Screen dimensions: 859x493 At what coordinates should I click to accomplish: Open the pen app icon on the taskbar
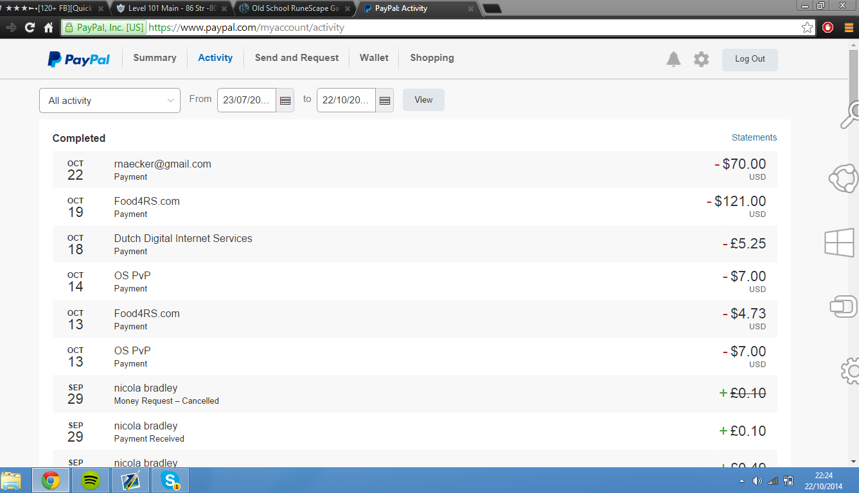coord(130,480)
